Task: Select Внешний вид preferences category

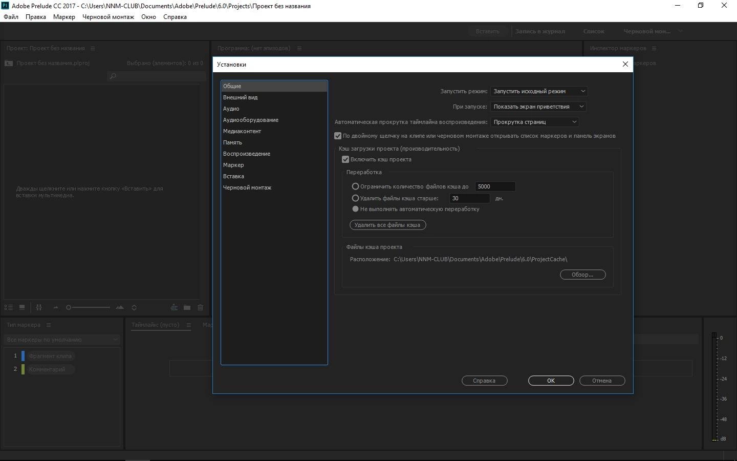Action: (274, 97)
